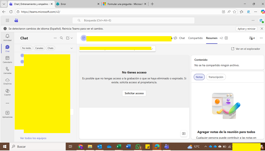Select the Resumen tab
Viewport: 265px width, 151px height.
(212, 38)
